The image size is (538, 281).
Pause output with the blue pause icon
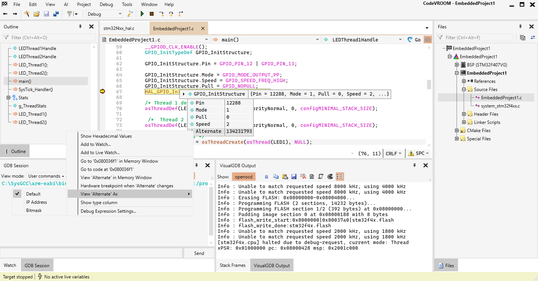pos(266,177)
